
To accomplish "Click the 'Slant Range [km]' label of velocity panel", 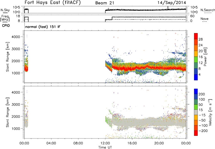I will (x=8, y=112).
